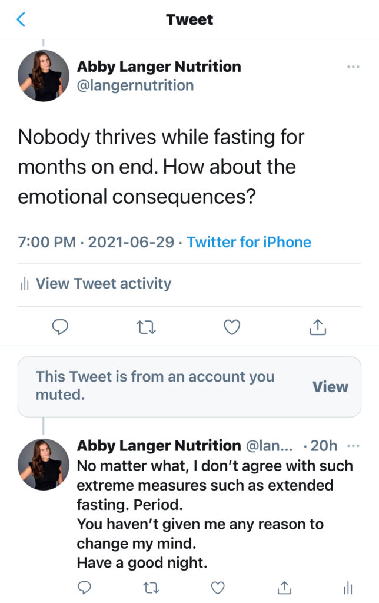The height and width of the screenshot is (603, 379).
Task: Open View Tweet activity
Action: click(x=103, y=284)
